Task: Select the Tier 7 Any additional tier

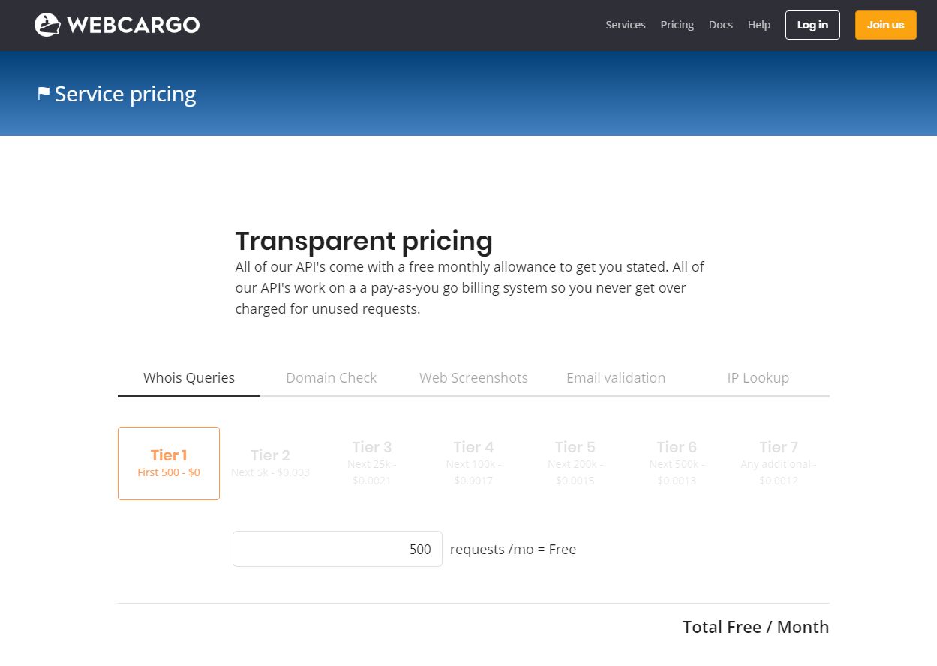Action: click(778, 463)
